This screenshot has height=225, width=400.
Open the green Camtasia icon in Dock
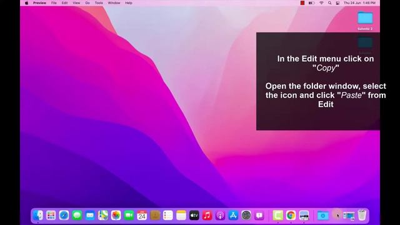277,215
